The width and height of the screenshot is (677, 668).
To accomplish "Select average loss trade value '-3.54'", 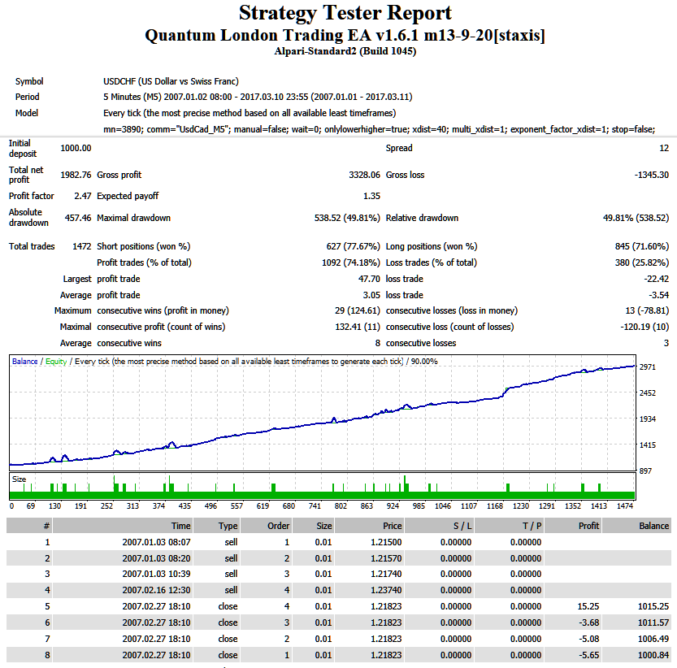I will pos(658,295).
